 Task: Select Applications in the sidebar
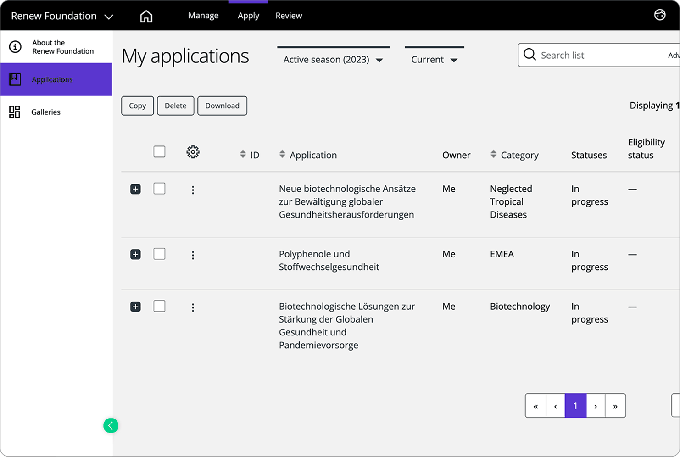(56, 79)
